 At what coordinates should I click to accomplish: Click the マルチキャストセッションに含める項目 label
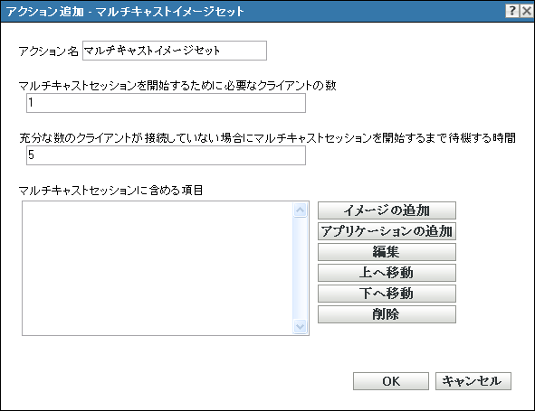110,190
